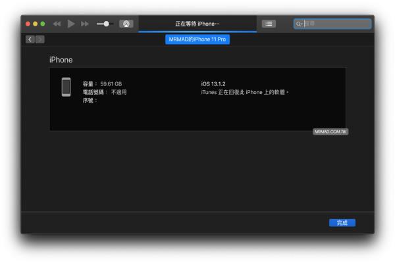395x263 pixels.
Task: Click the magnifier icon in search box
Action: click(298, 24)
